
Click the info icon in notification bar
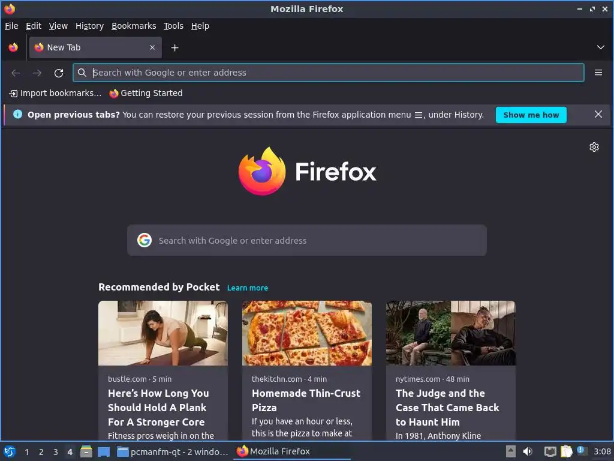(17, 115)
